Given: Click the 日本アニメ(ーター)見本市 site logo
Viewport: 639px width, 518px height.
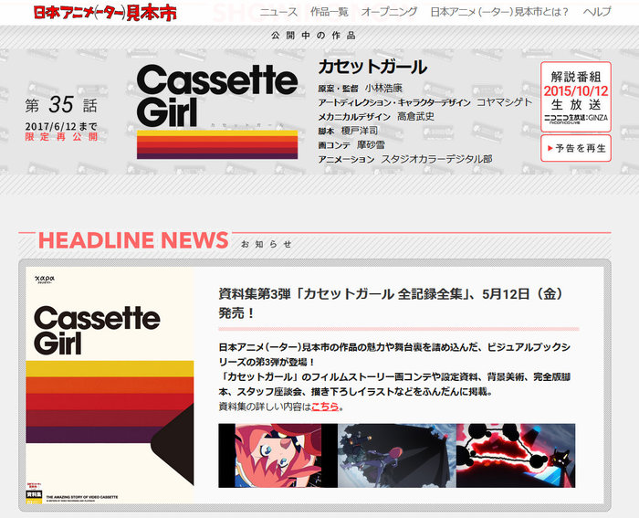Looking at the screenshot, I should tap(105, 13).
